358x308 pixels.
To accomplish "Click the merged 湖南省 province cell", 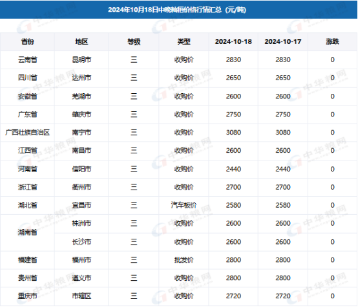I will pyautogui.click(x=27, y=232).
